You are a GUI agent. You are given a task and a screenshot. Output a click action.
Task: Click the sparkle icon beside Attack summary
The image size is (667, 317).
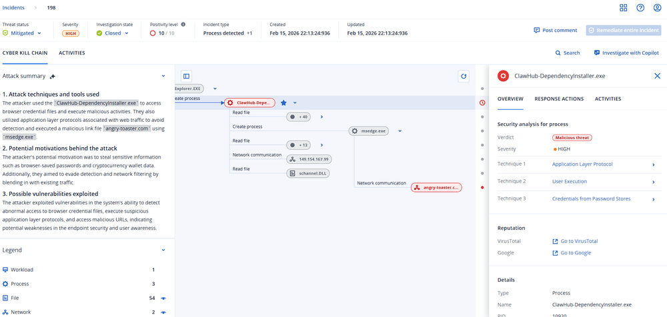(53, 77)
